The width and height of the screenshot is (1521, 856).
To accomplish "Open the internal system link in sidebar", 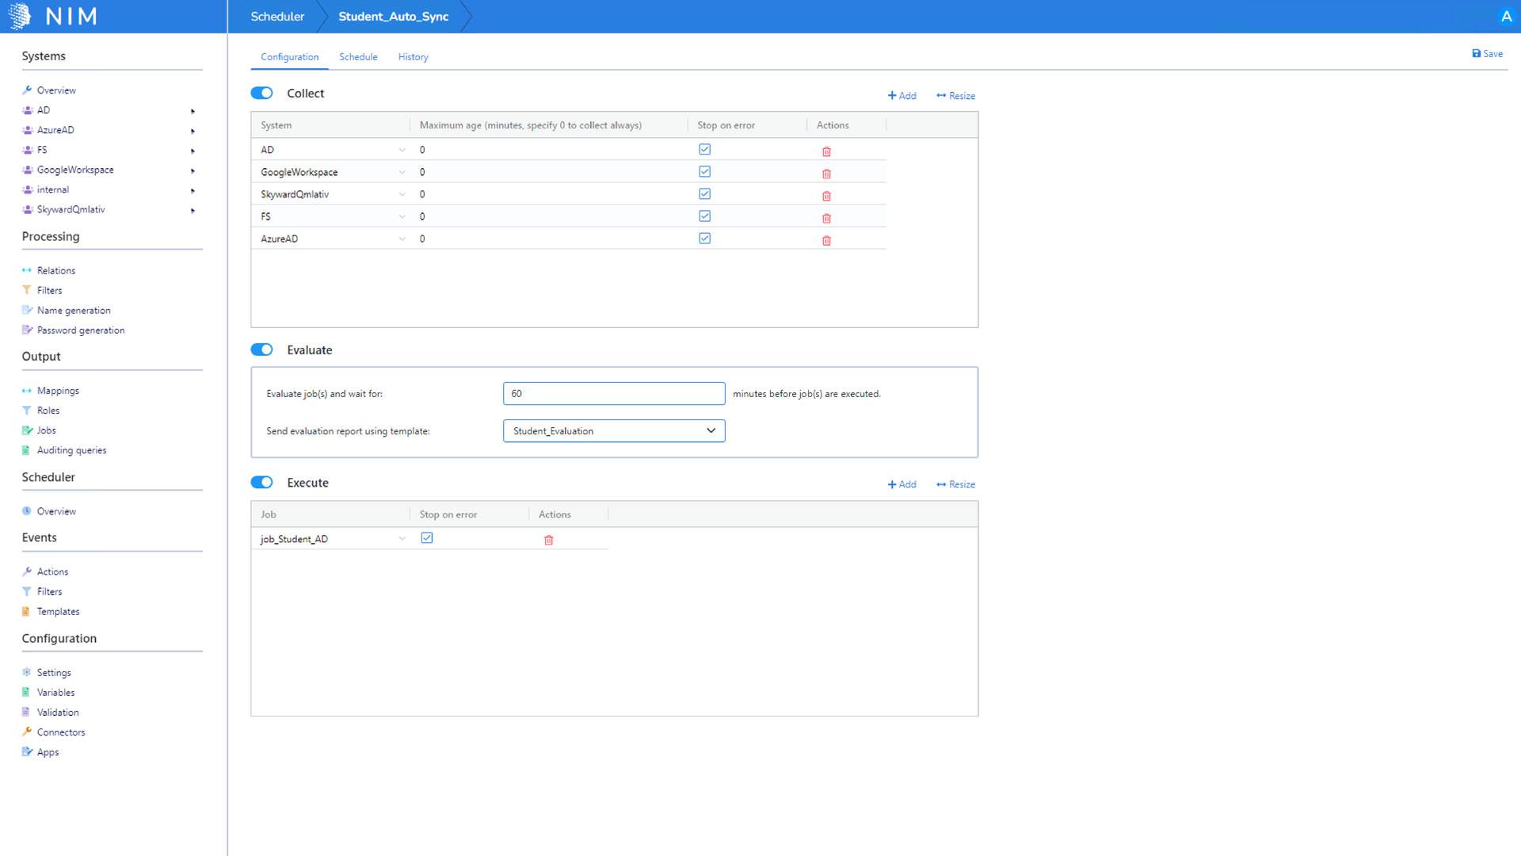I will pos(53,189).
